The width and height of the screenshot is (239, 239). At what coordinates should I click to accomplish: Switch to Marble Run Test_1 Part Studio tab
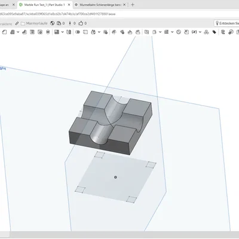45,5
